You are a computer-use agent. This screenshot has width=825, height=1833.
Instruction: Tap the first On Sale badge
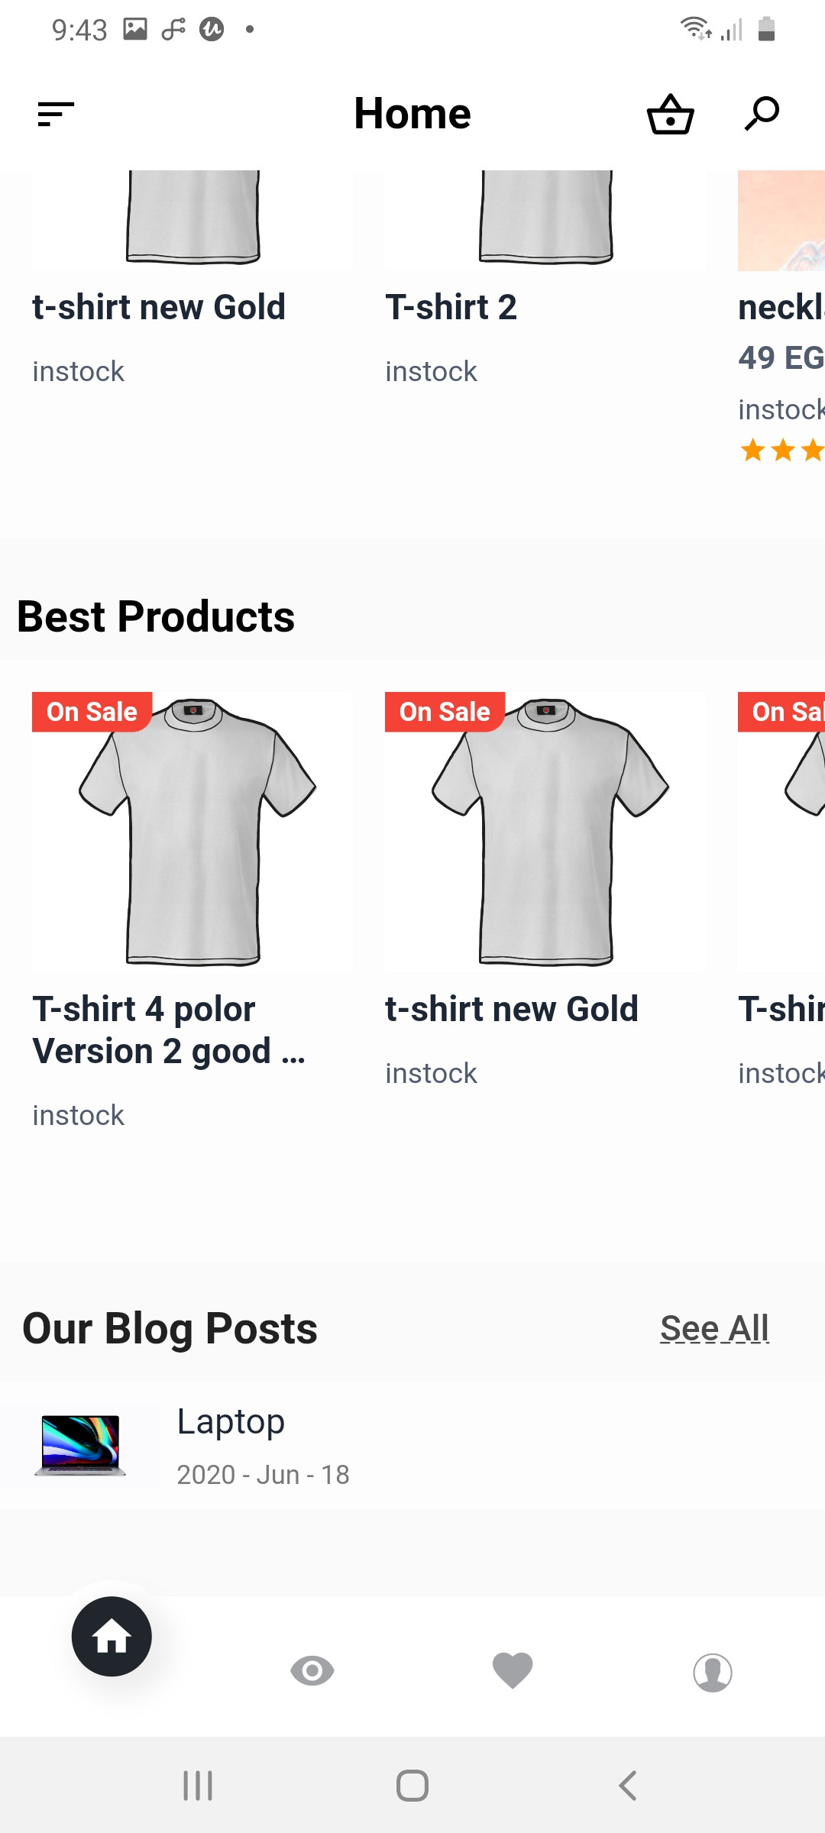[x=92, y=712]
